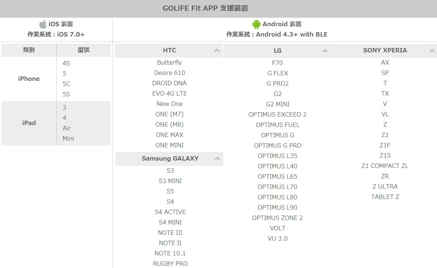Click LG F70 entry
Image resolution: width=437 pixels, height=268 pixels.
click(278, 63)
